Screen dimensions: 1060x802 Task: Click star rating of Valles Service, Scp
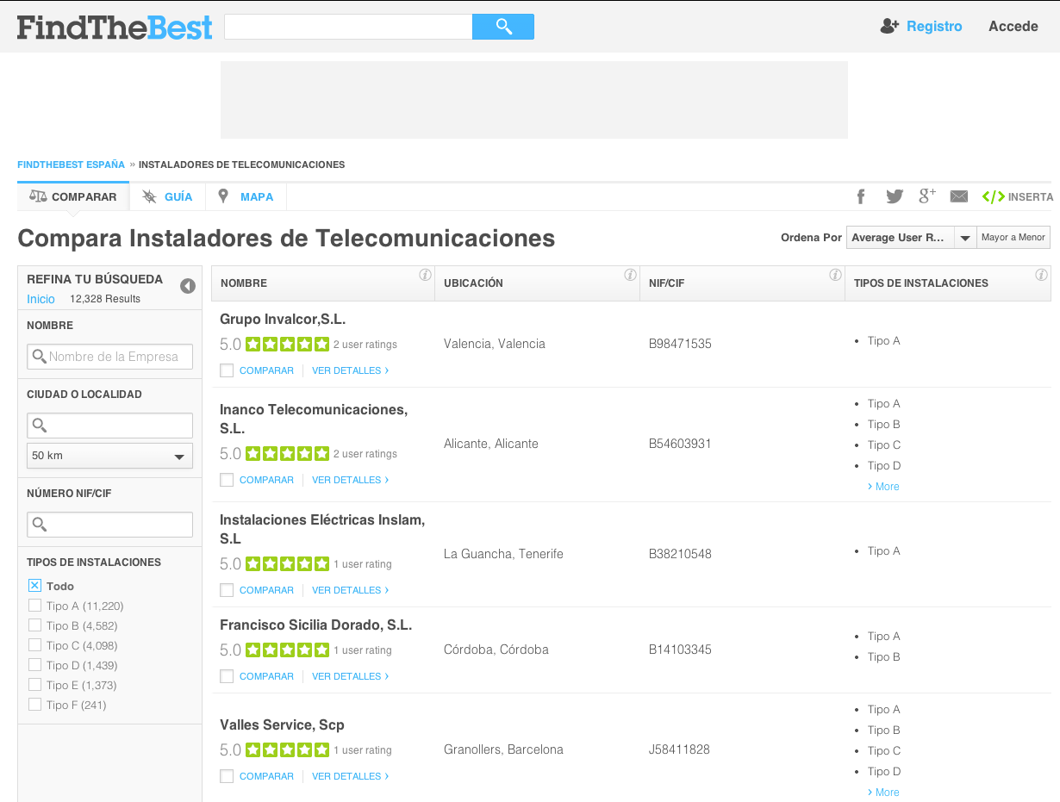287,749
